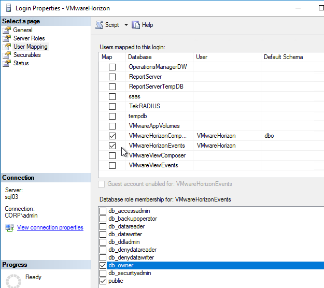Check the db_accessadmin role
Image resolution: width=324 pixels, height=288 pixels.
tap(103, 211)
